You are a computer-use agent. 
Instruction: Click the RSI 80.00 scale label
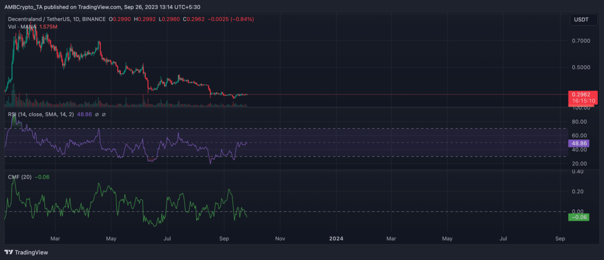tap(578, 122)
